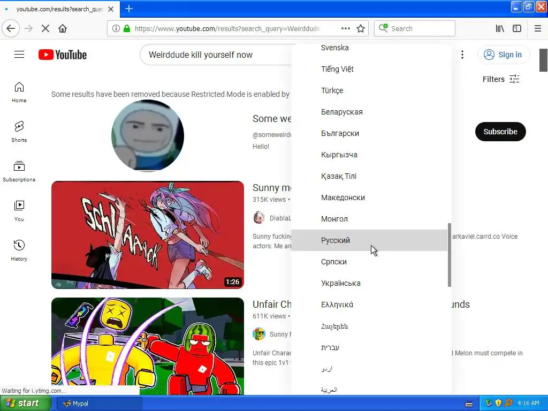The image size is (548, 411).
Task: Click the security shield tray icon
Action: point(498,404)
